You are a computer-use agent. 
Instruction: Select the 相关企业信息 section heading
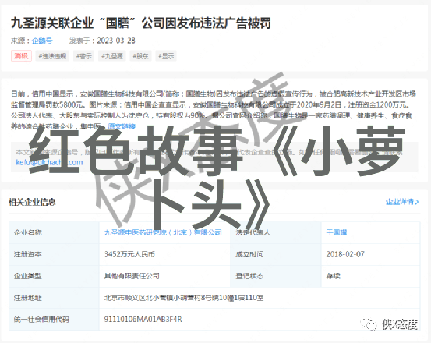32,202
